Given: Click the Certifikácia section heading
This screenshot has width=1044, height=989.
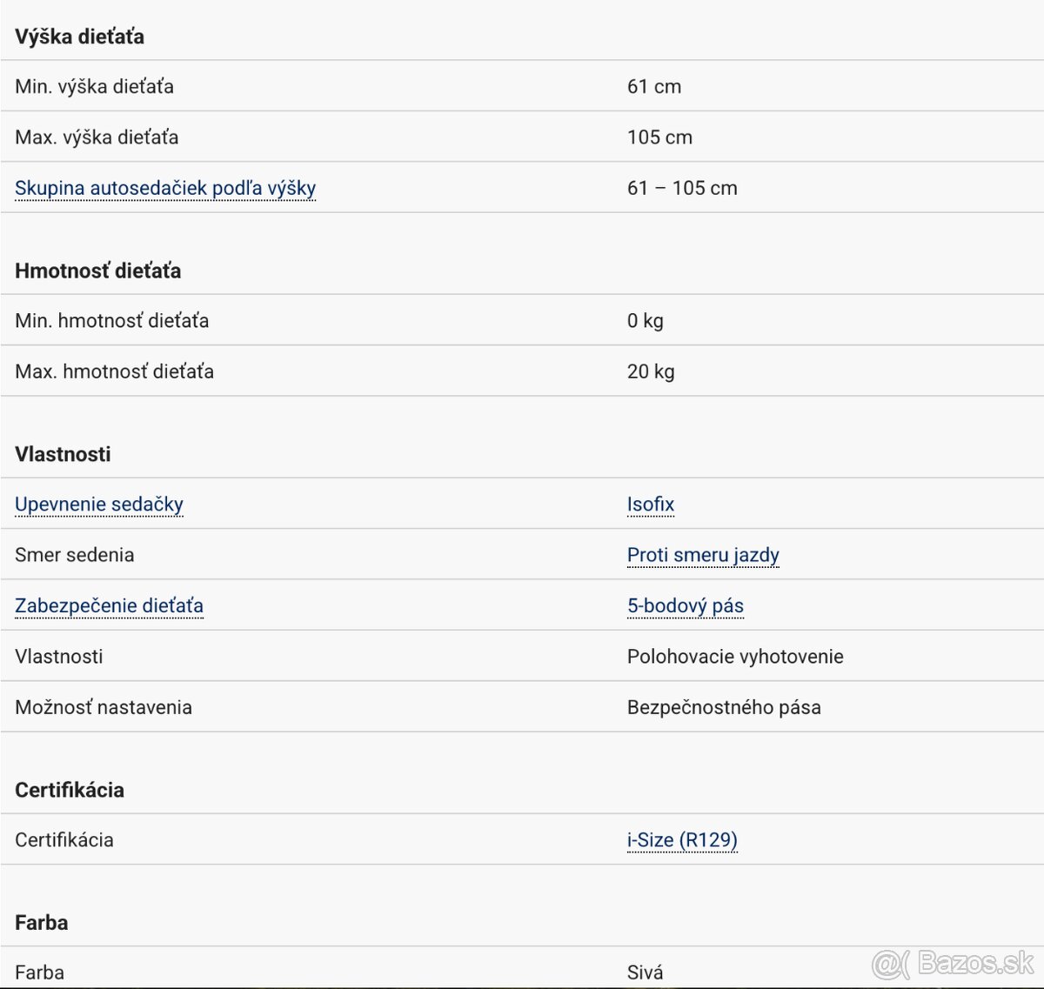Looking at the screenshot, I should coord(70,790).
